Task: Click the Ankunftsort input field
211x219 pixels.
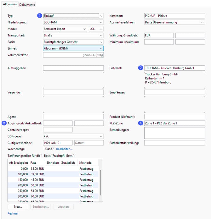Action: 89,123
